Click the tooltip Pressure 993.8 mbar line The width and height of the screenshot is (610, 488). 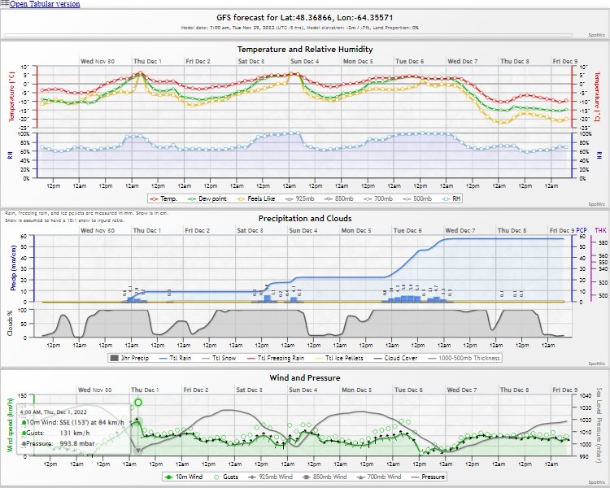coord(59,443)
